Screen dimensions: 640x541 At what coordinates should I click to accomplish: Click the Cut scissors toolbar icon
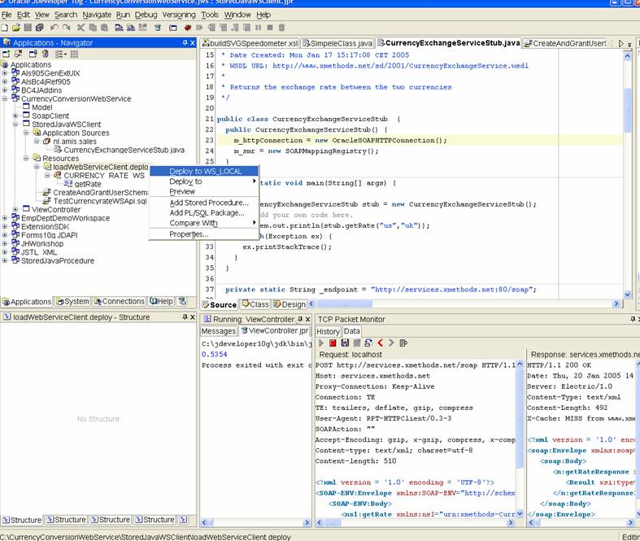point(81,27)
